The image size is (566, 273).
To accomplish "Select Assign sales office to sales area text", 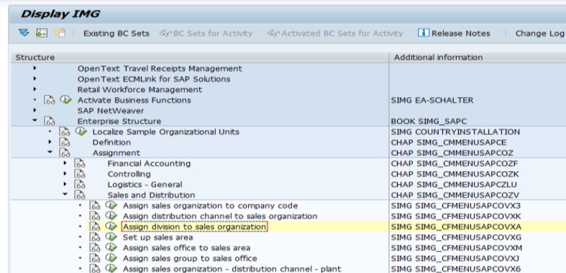I will [186, 248].
